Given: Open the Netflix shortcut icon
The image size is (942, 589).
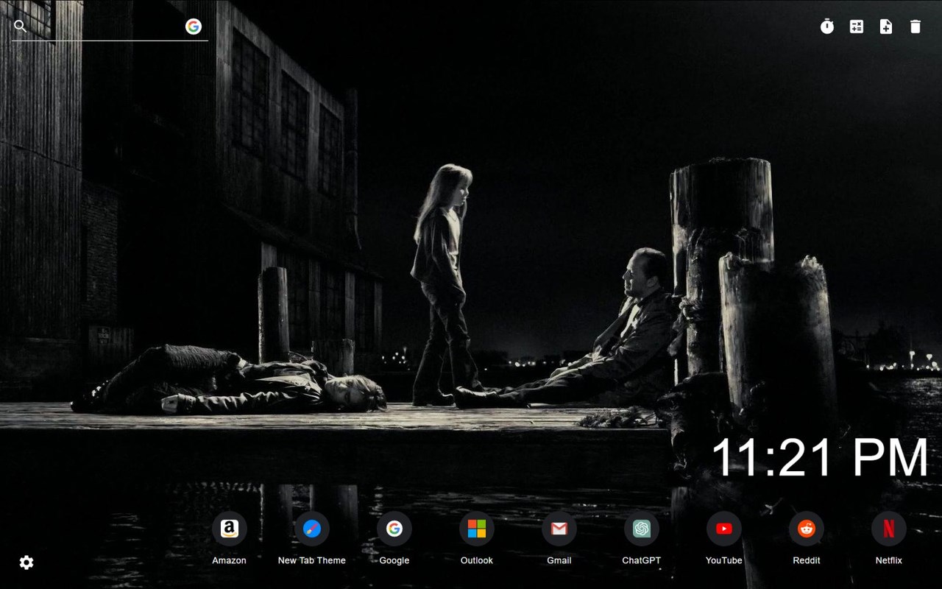Looking at the screenshot, I should [889, 529].
